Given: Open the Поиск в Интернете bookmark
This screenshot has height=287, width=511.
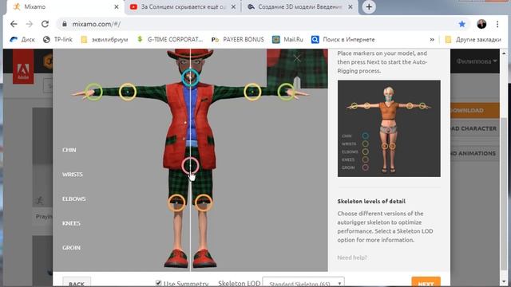Looking at the screenshot, I should [x=343, y=39].
